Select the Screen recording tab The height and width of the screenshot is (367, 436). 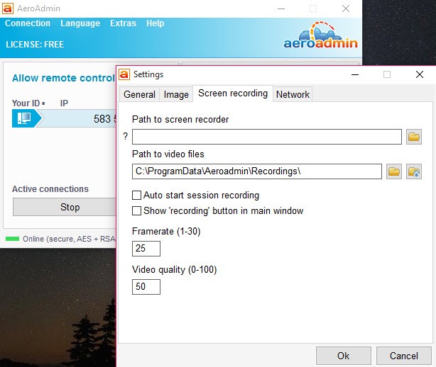(233, 94)
